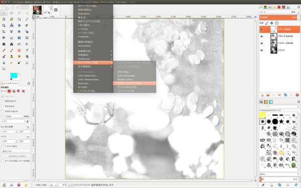Expand the Desaturate submenu
The width and height of the screenshot is (301, 188).
tap(93, 59)
